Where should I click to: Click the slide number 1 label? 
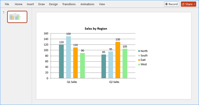[x=4, y=12]
